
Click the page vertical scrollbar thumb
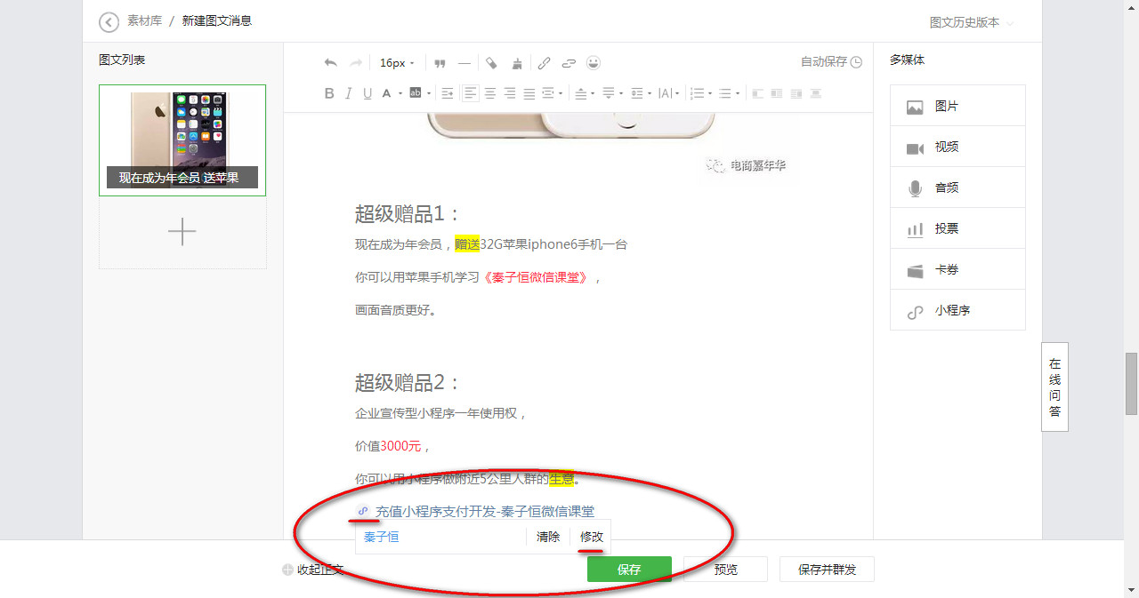1131,383
